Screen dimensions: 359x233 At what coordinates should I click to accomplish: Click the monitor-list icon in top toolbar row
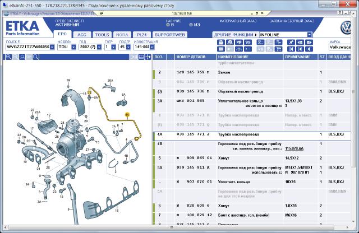click(260, 43)
